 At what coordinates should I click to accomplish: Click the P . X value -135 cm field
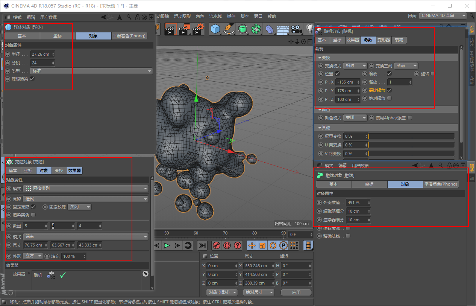click(348, 82)
